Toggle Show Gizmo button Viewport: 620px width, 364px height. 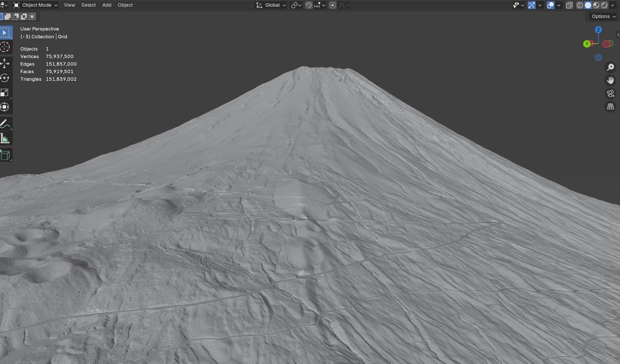tap(532, 5)
